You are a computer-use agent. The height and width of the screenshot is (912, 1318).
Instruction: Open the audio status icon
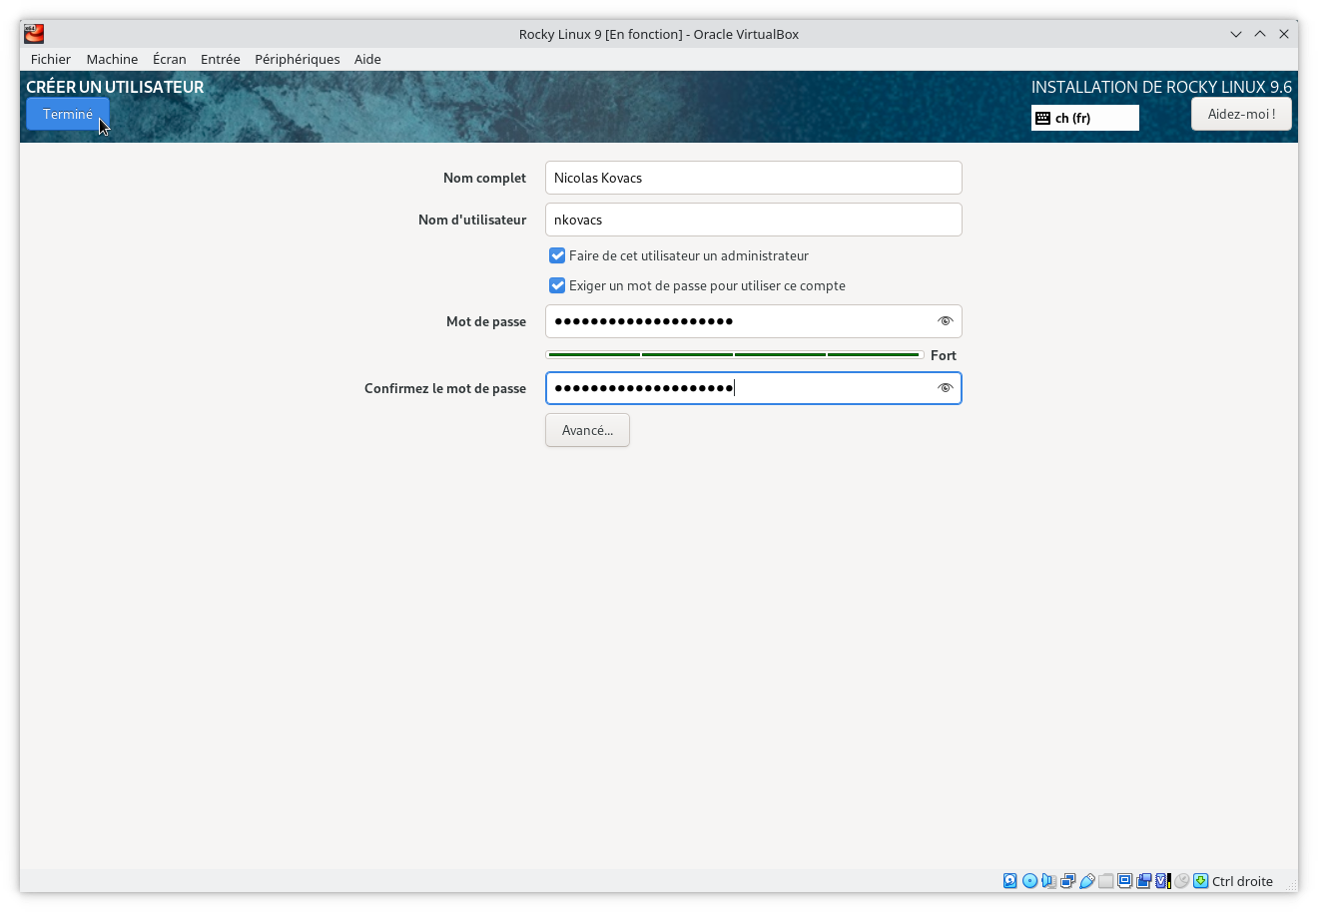(x=1048, y=881)
